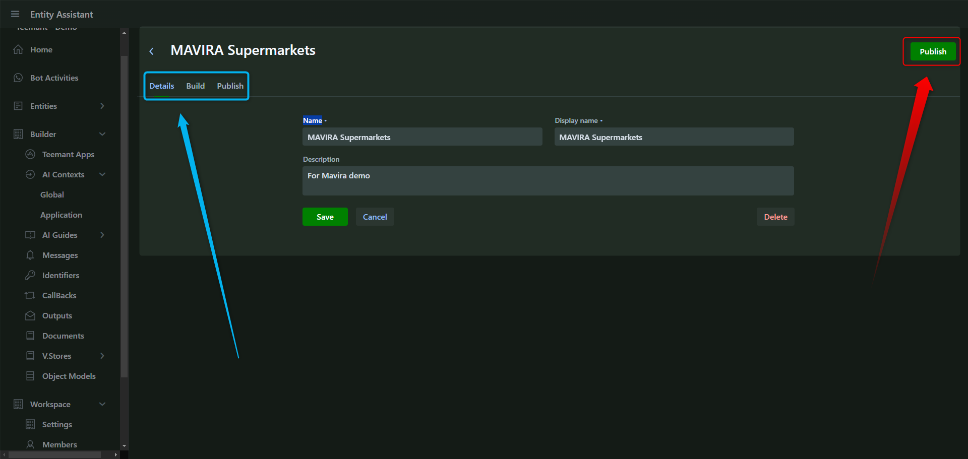This screenshot has height=459, width=968.
Task: Click the Outputs envelope icon
Action: tap(30, 315)
